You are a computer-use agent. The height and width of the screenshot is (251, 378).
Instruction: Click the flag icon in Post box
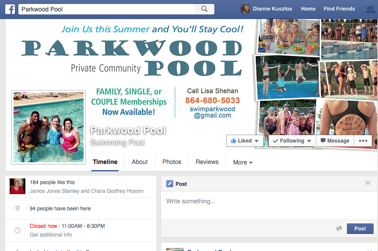(x=367, y=184)
